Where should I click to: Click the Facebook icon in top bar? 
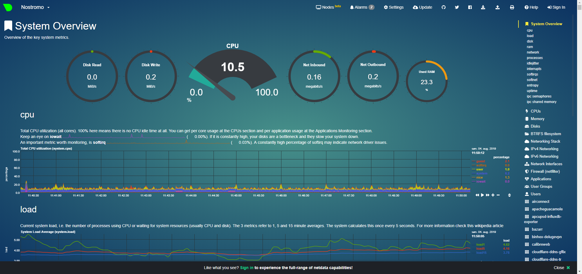470,7
